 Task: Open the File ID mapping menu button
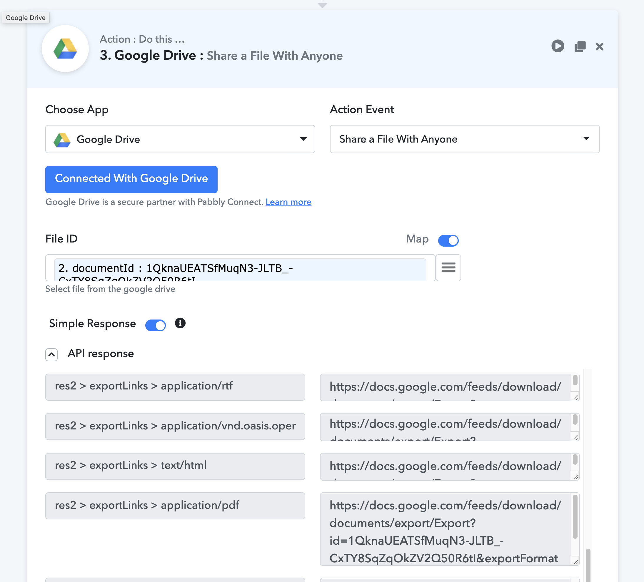coord(448,267)
